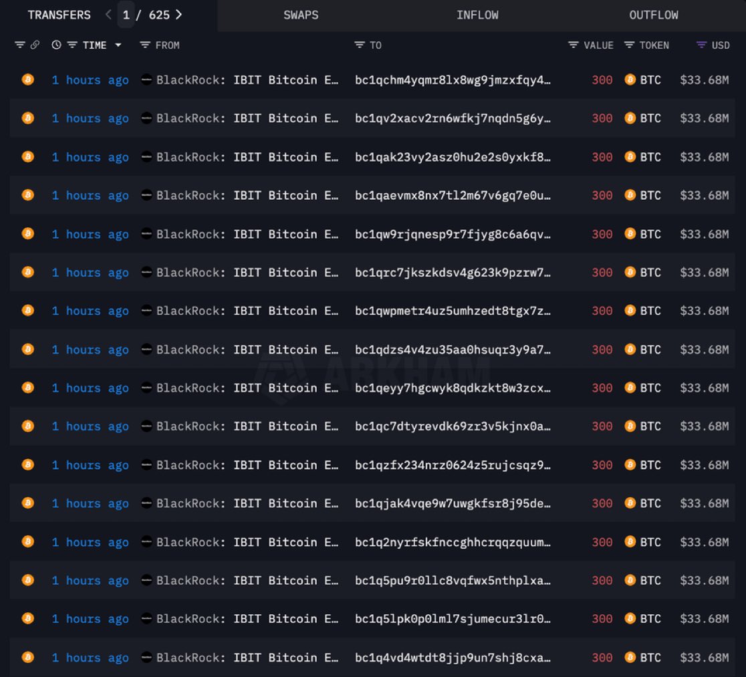Click BTC token icon in bc1qw9rjqnesp row
The width and height of the screenshot is (746, 677).
point(630,234)
